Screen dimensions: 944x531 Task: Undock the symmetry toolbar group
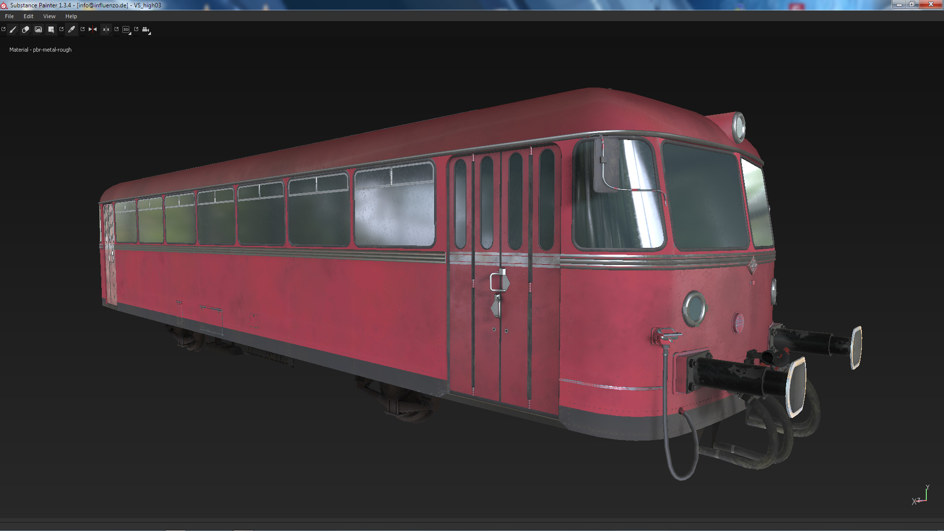point(83,29)
